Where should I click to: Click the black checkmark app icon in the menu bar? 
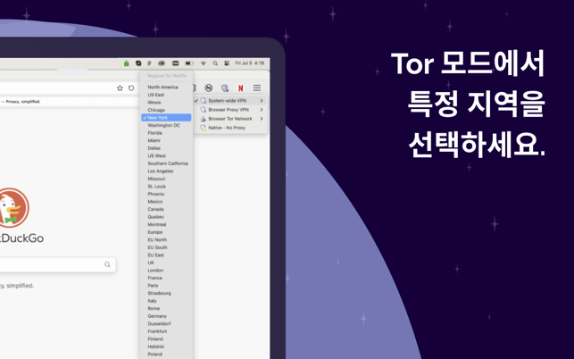138,63
